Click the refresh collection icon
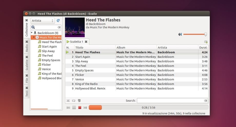This screenshot has width=236, height=127. pyautogui.click(x=58, y=21)
